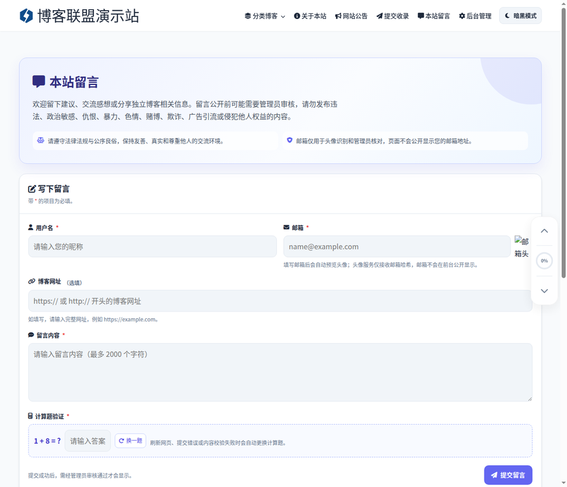Click the speech bubble icon beside 本站留言 heading

[x=39, y=81]
